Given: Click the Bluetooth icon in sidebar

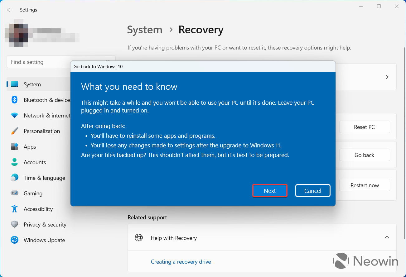Looking at the screenshot, I should (x=15, y=100).
